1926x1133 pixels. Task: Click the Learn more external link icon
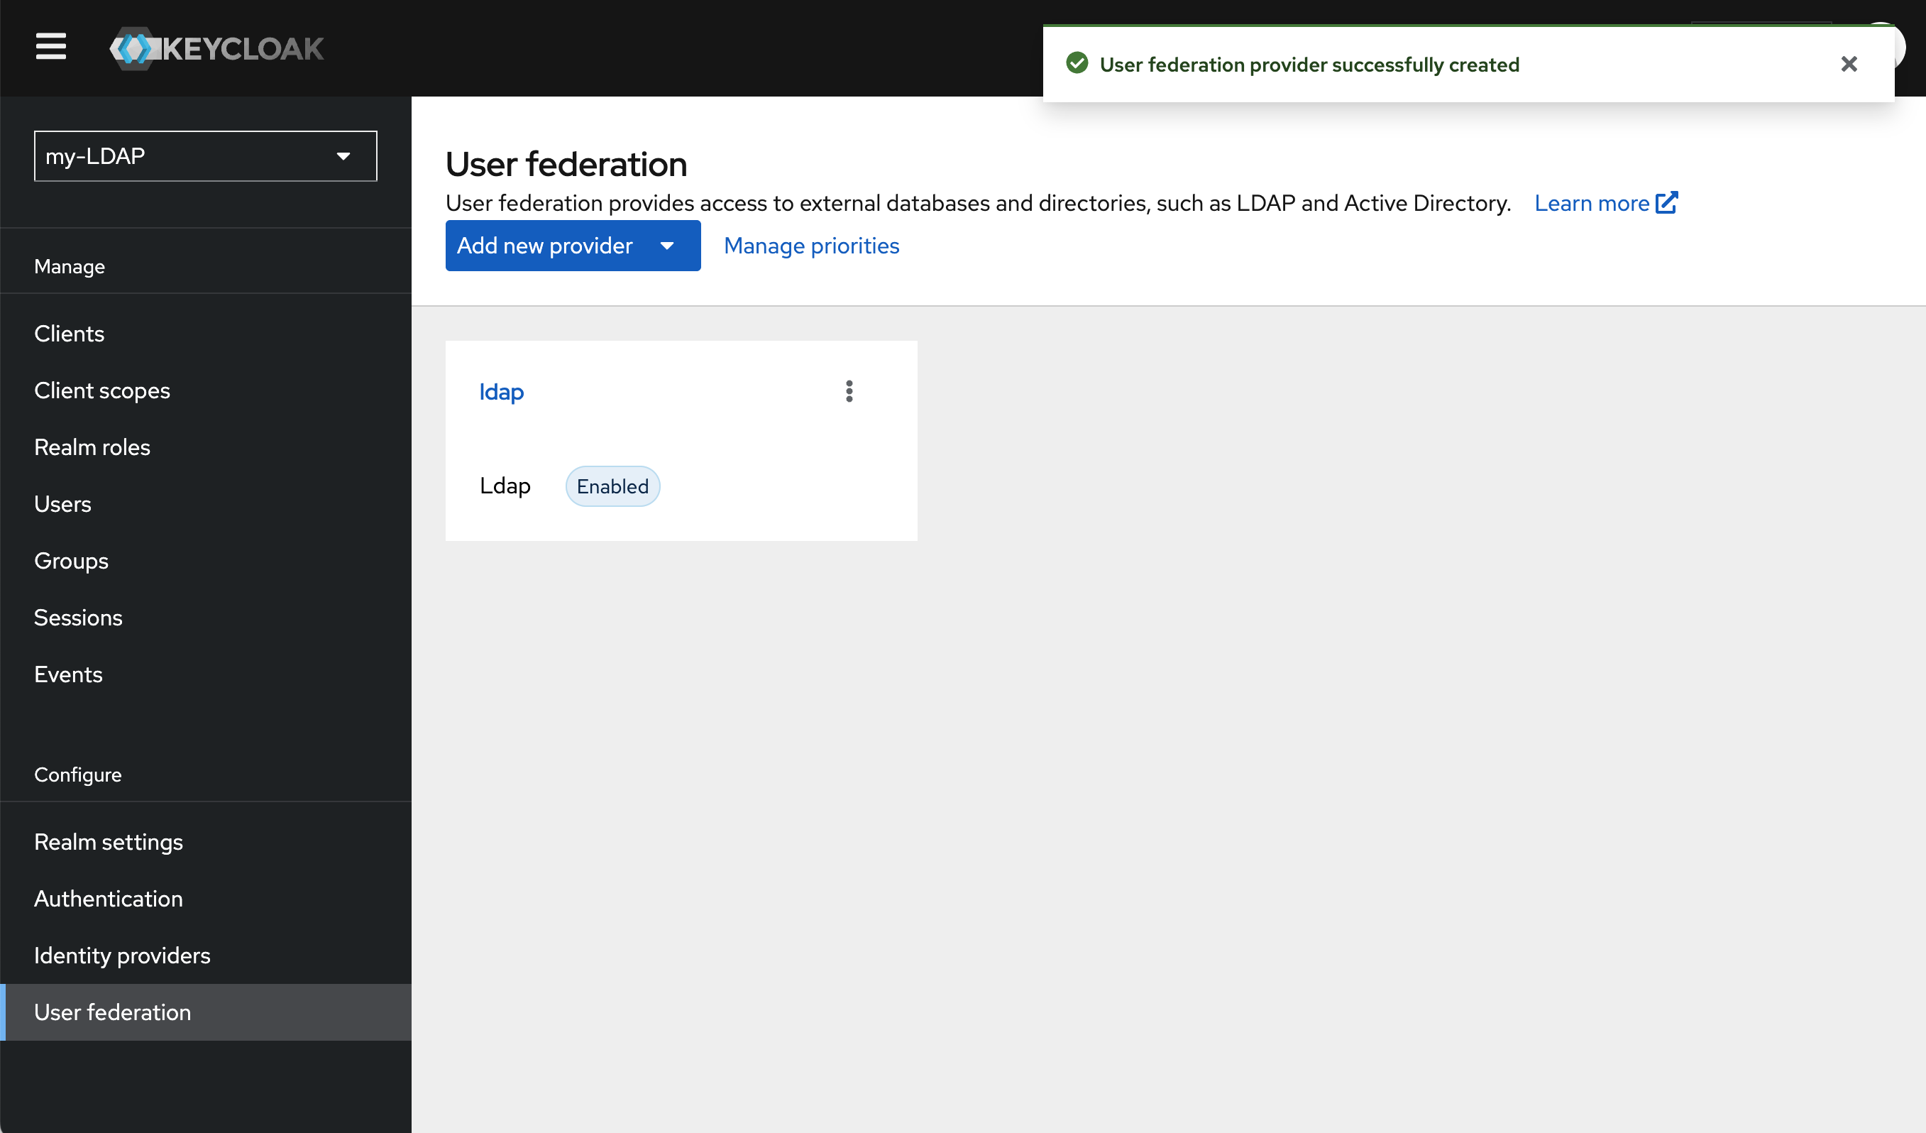coord(1666,202)
